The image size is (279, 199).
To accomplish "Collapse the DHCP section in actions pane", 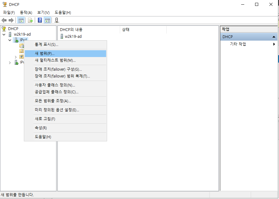I will [274, 37].
